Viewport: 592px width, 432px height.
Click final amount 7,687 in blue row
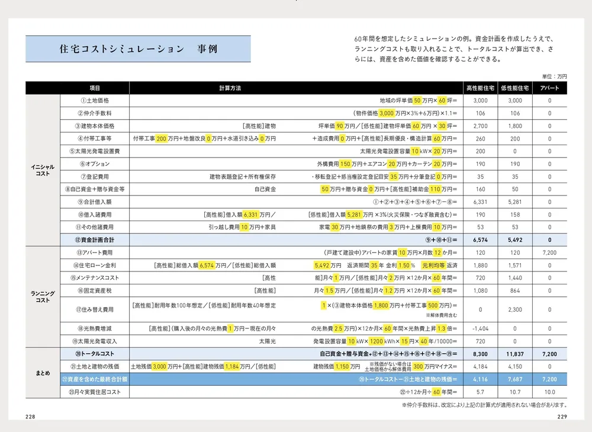click(x=515, y=379)
